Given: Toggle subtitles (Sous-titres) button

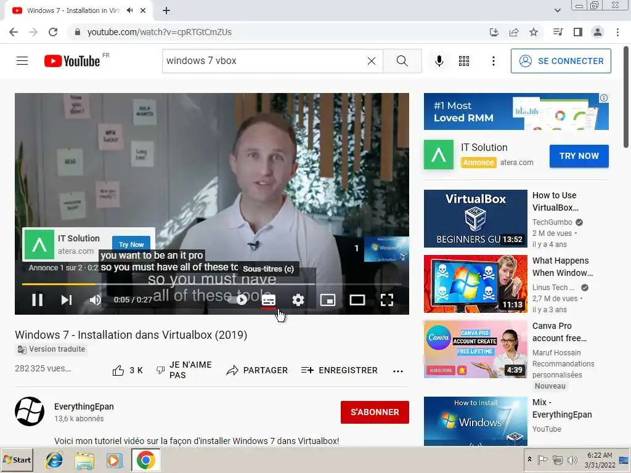Looking at the screenshot, I should coord(269,300).
